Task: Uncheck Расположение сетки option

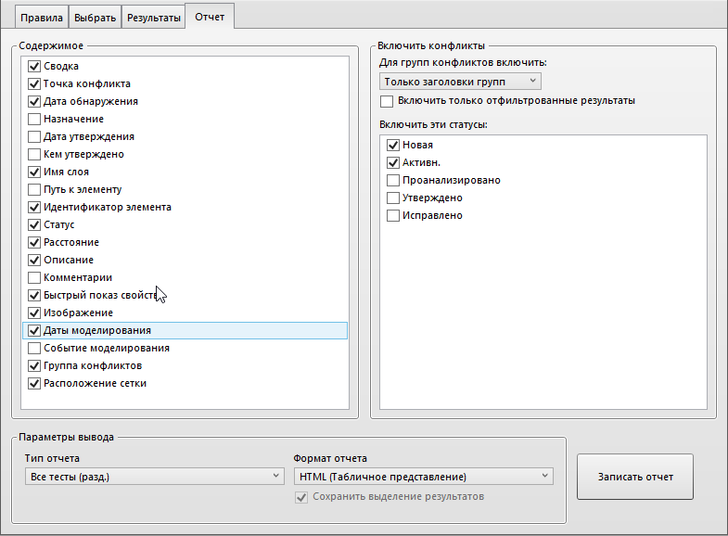Action: coord(34,383)
